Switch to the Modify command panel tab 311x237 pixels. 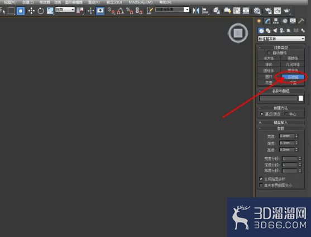click(x=267, y=21)
